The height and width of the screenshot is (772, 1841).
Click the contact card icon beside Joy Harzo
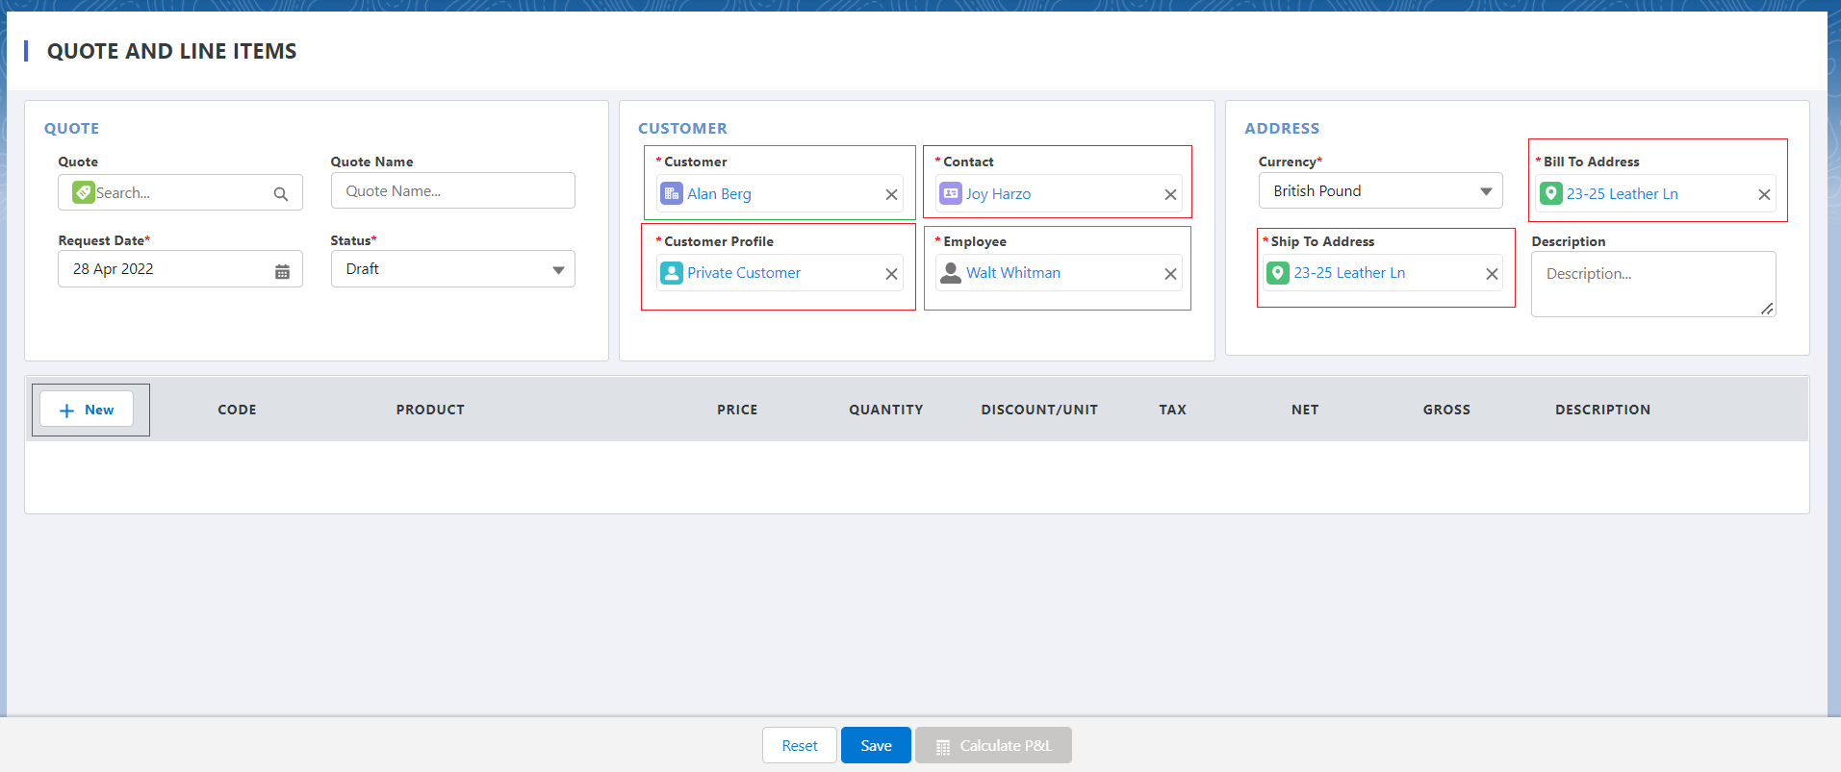coord(951,193)
